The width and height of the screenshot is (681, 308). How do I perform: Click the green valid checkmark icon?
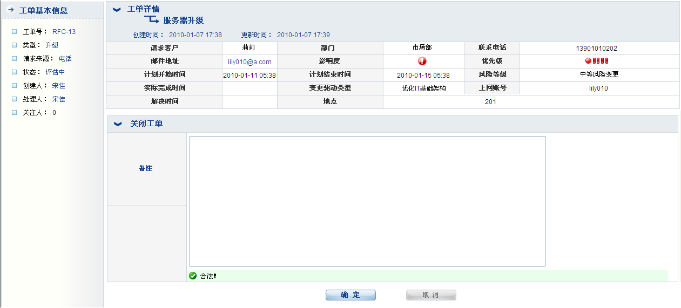(193, 276)
